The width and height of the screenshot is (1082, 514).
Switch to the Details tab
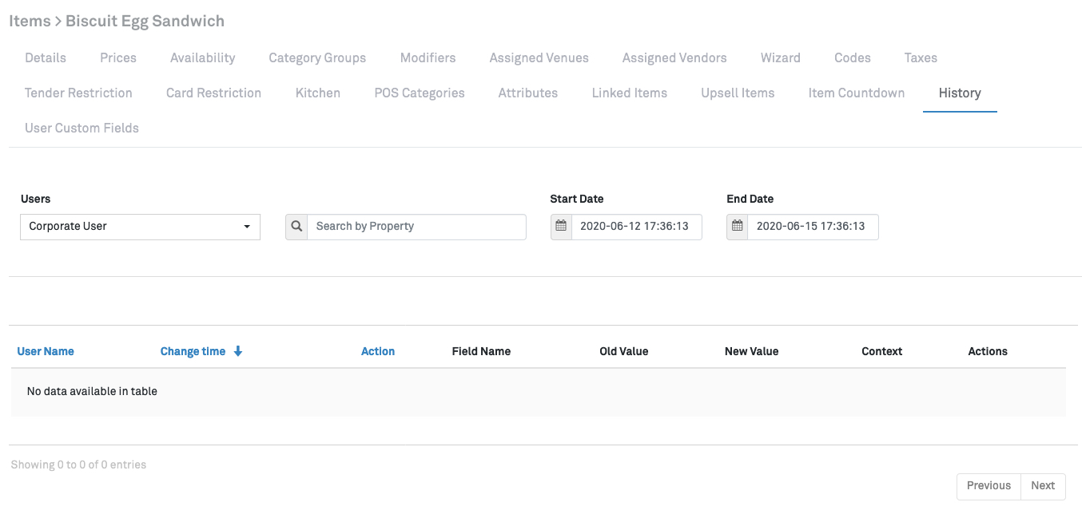click(x=46, y=57)
